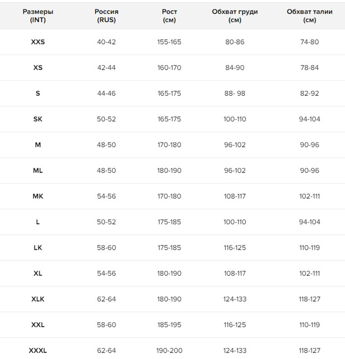Click the XXXL size label
This screenshot has height=359, width=345.
click(38, 350)
